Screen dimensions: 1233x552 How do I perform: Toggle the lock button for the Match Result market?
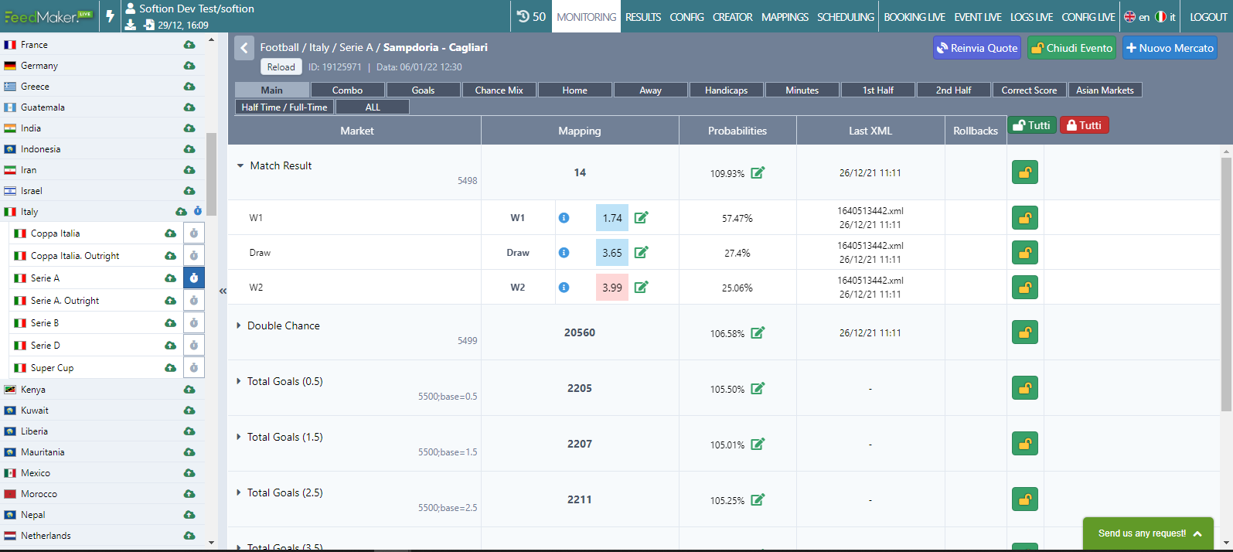click(1025, 172)
